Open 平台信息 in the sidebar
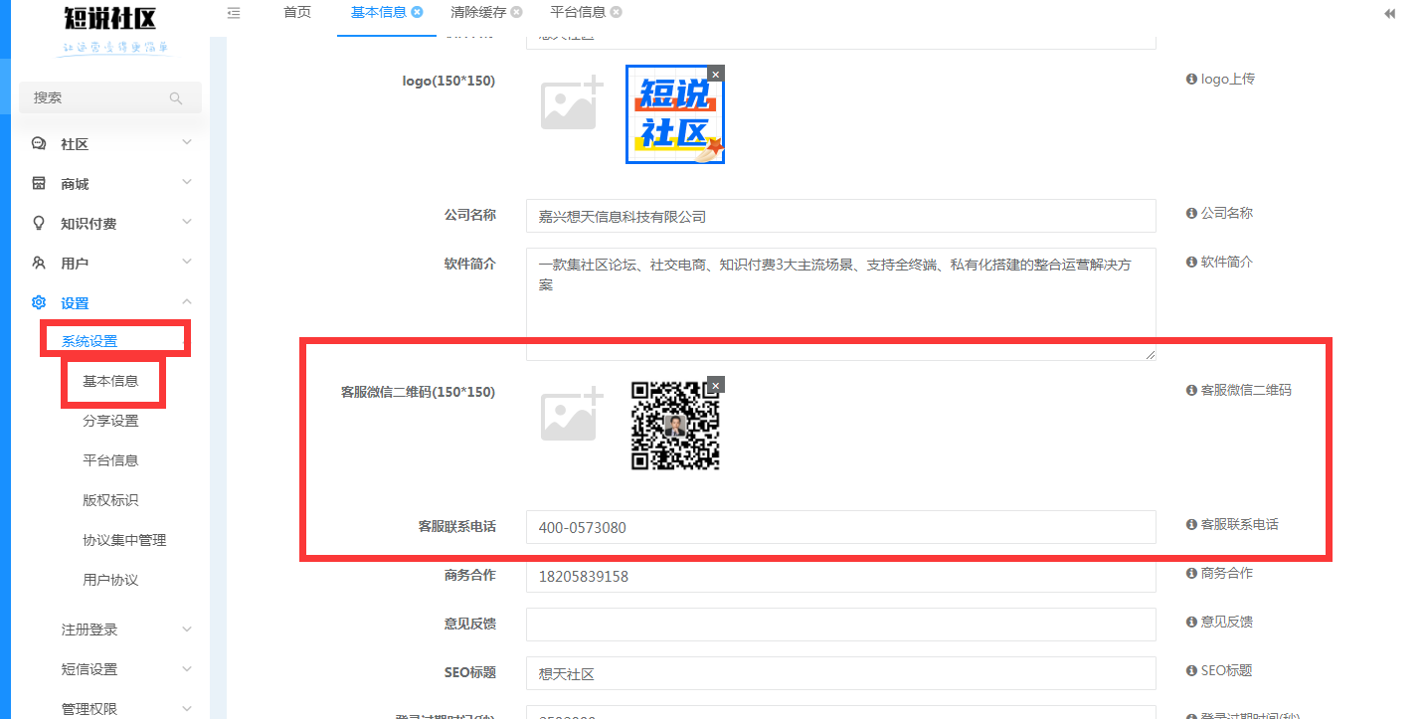The width and height of the screenshot is (1426, 719). pos(110,460)
